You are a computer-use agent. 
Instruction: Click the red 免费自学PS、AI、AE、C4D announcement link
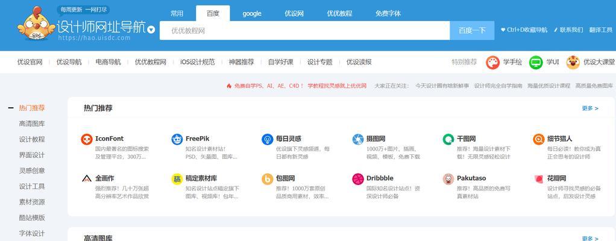point(301,86)
